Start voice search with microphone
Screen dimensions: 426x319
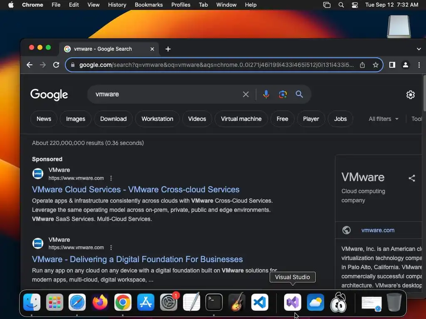266,94
